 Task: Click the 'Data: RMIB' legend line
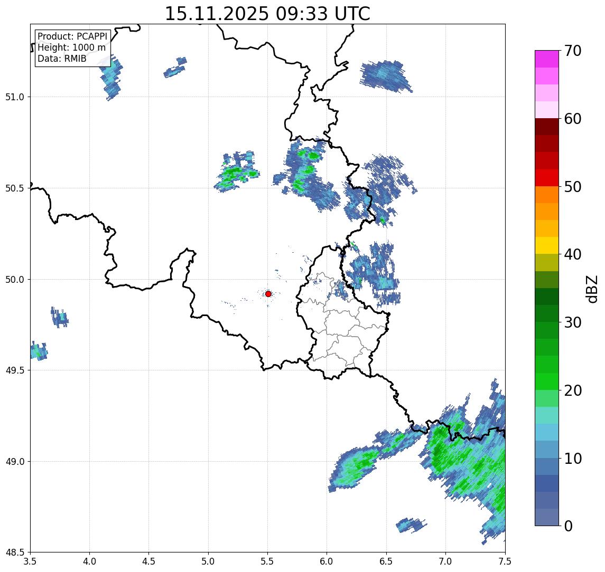tap(62, 59)
